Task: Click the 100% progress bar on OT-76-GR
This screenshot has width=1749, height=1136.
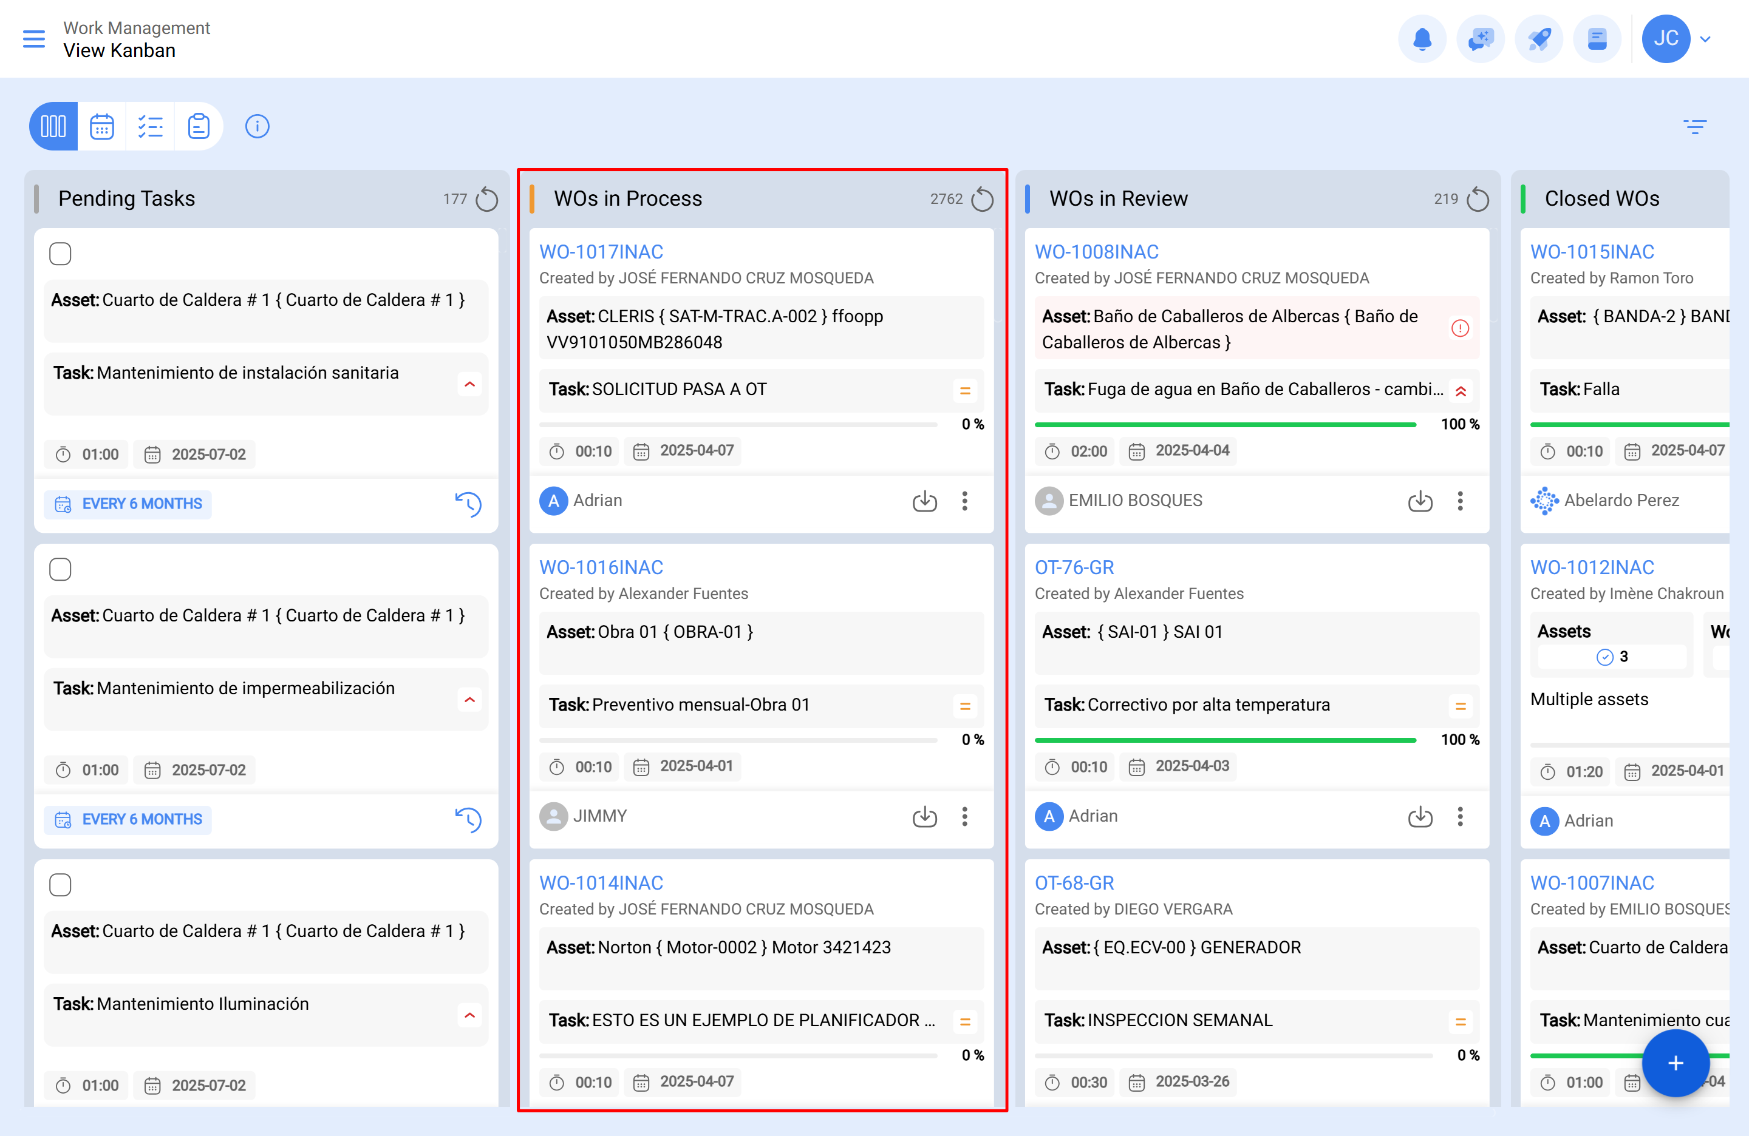Action: 1225,741
